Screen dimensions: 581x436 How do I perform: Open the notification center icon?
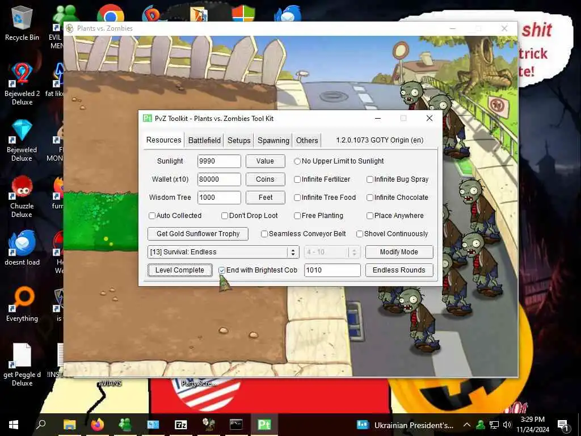coord(562,425)
